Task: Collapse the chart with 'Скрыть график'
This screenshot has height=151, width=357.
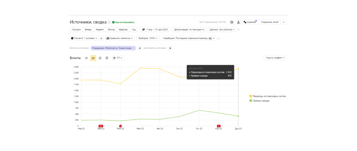Action: point(275,58)
